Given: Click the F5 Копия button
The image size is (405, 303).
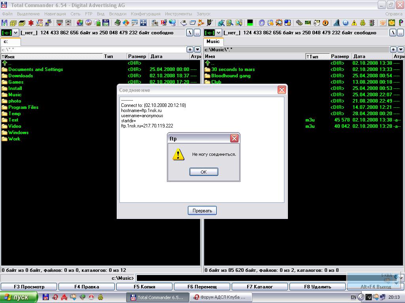Looking at the screenshot, I should tap(144, 286).
